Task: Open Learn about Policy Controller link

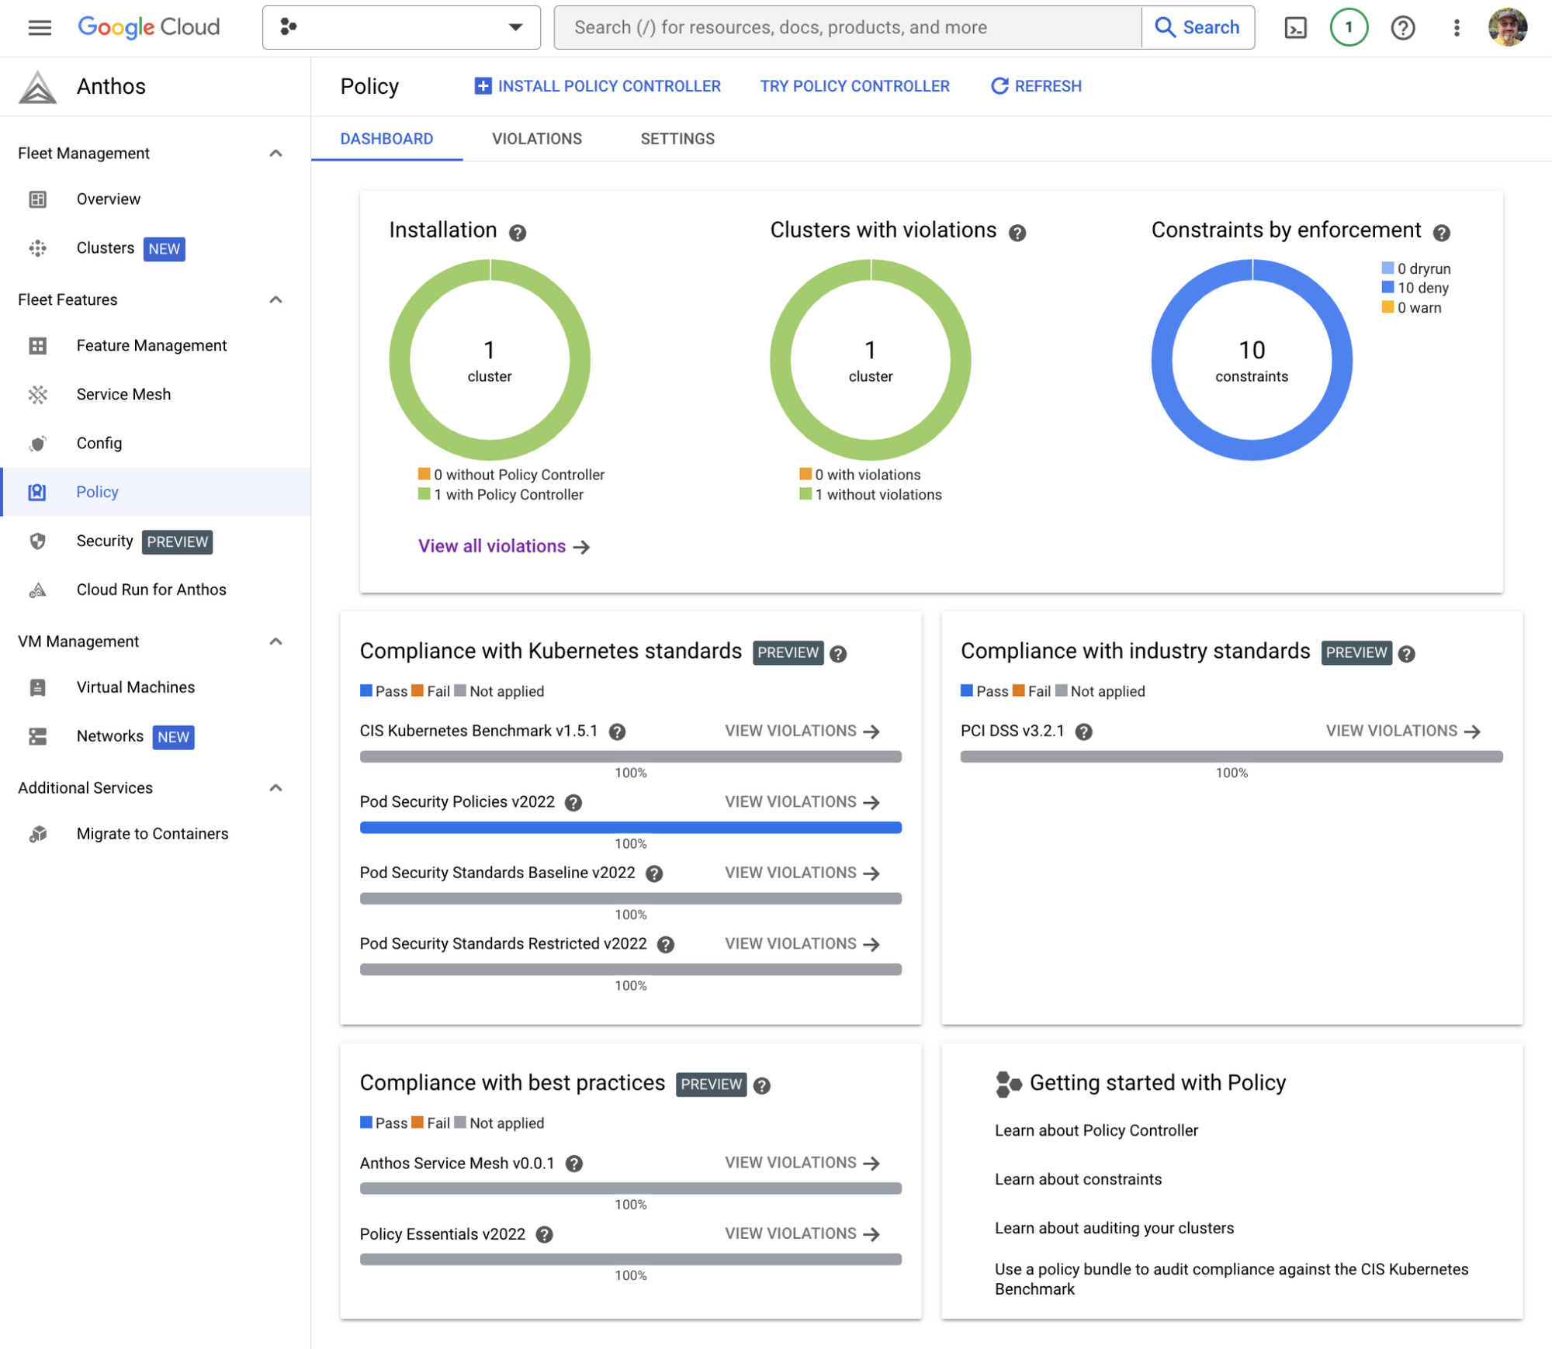Action: point(1096,1131)
